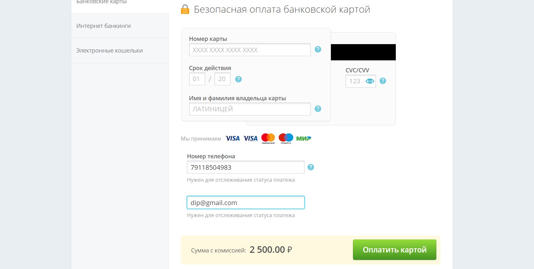Viewport: 534px width, 269px height.
Task: Toggle CVC code visibility with eye icon
Action: click(370, 81)
